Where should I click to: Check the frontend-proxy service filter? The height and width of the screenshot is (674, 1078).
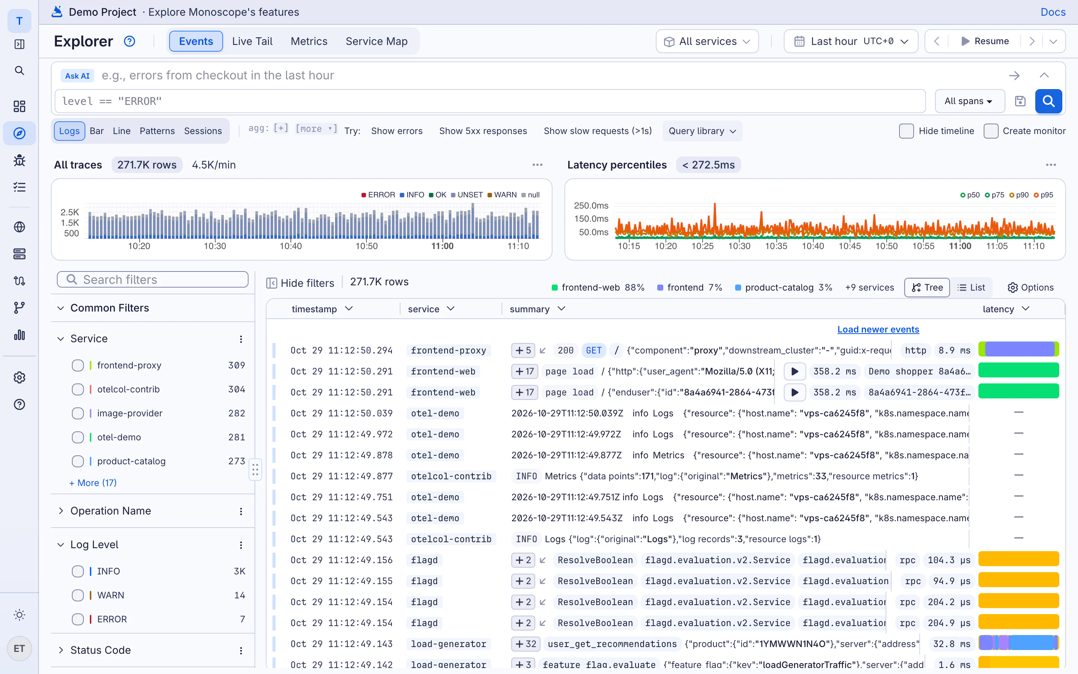[x=78, y=365]
